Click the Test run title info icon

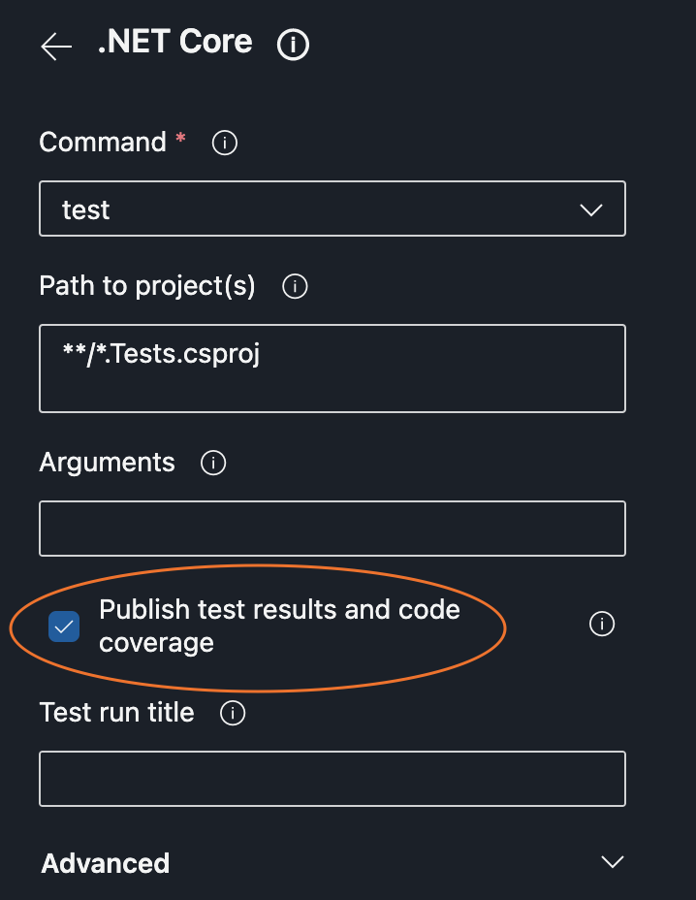233,714
